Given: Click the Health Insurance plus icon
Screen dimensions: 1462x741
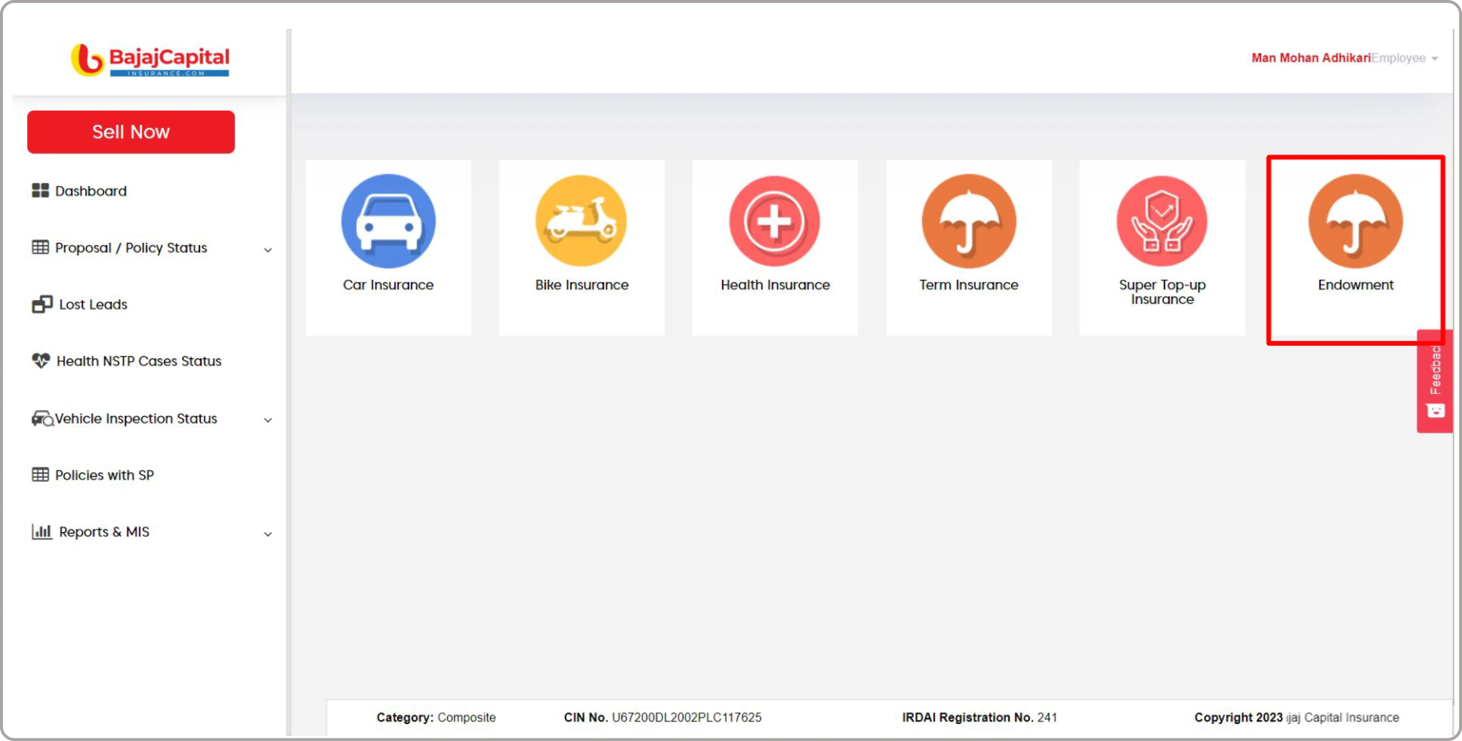Looking at the screenshot, I should pos(775,221).
